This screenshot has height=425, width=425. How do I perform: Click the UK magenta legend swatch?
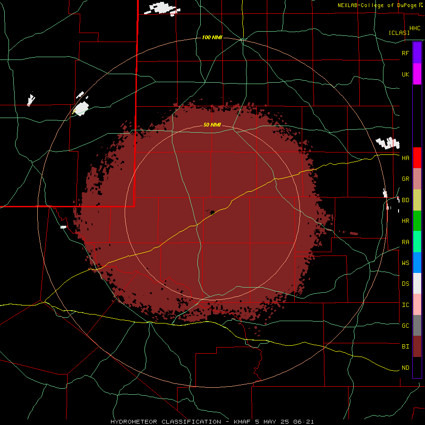[x=417, y=74]
